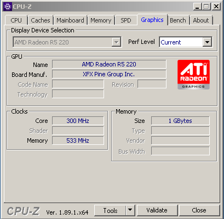
Task: Minimize the CPU-Z window
Action: (197, 7)
